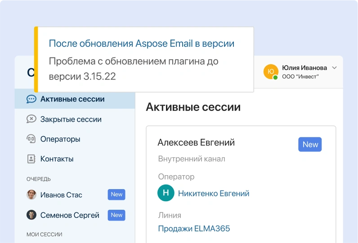Click the headset icon next to Операторы
The width and height of the screenshot is (358, 243).
point(31,139)
